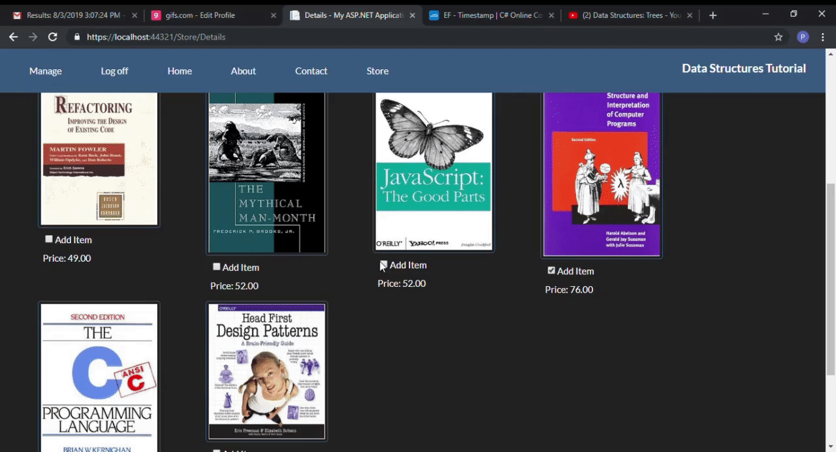Go to the Home nav link

tap(180, 71)
